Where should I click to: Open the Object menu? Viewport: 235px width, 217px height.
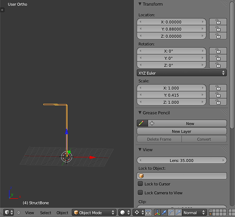62,213
